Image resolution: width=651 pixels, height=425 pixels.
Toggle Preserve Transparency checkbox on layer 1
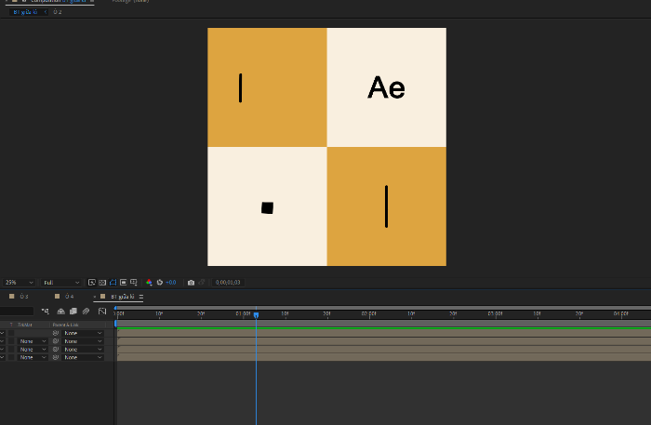(x=11, y=333)
